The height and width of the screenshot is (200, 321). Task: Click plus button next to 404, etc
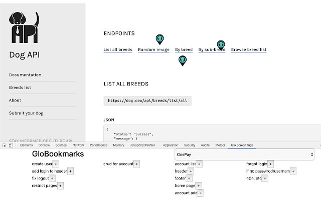pos(265,178)
